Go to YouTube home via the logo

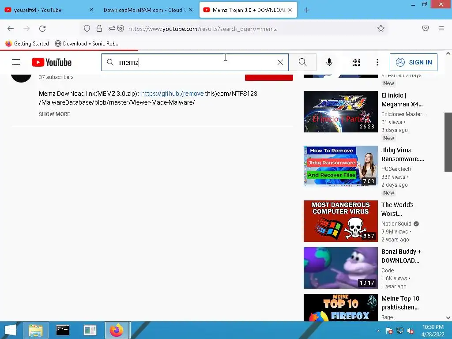(52, 62)
